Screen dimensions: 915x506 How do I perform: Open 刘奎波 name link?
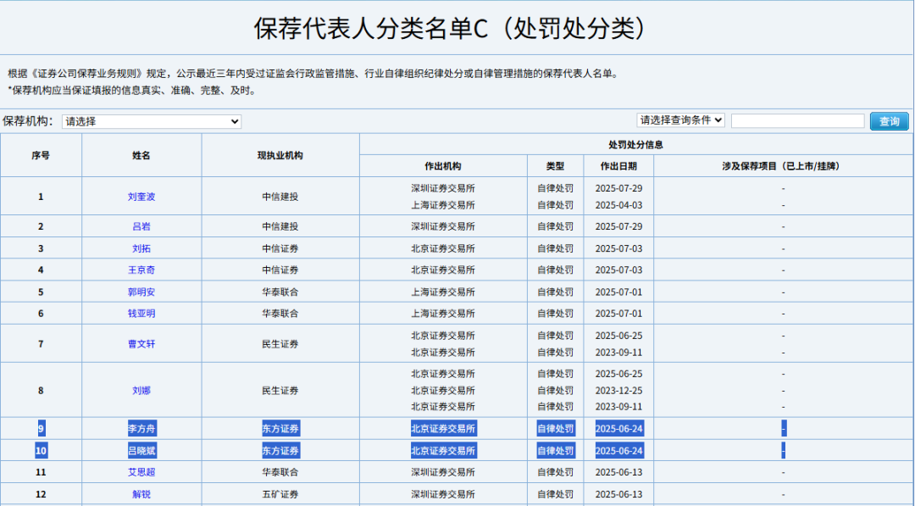141,197
